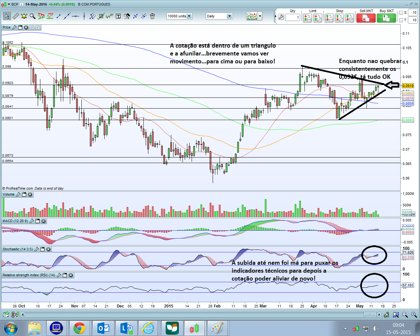
Task: Detach the RSI panel window icon
Action: (x=65, y=275)
